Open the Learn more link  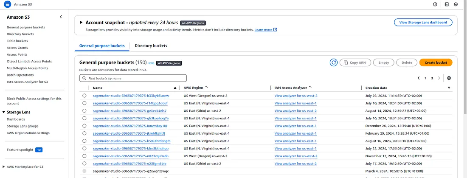263,30
